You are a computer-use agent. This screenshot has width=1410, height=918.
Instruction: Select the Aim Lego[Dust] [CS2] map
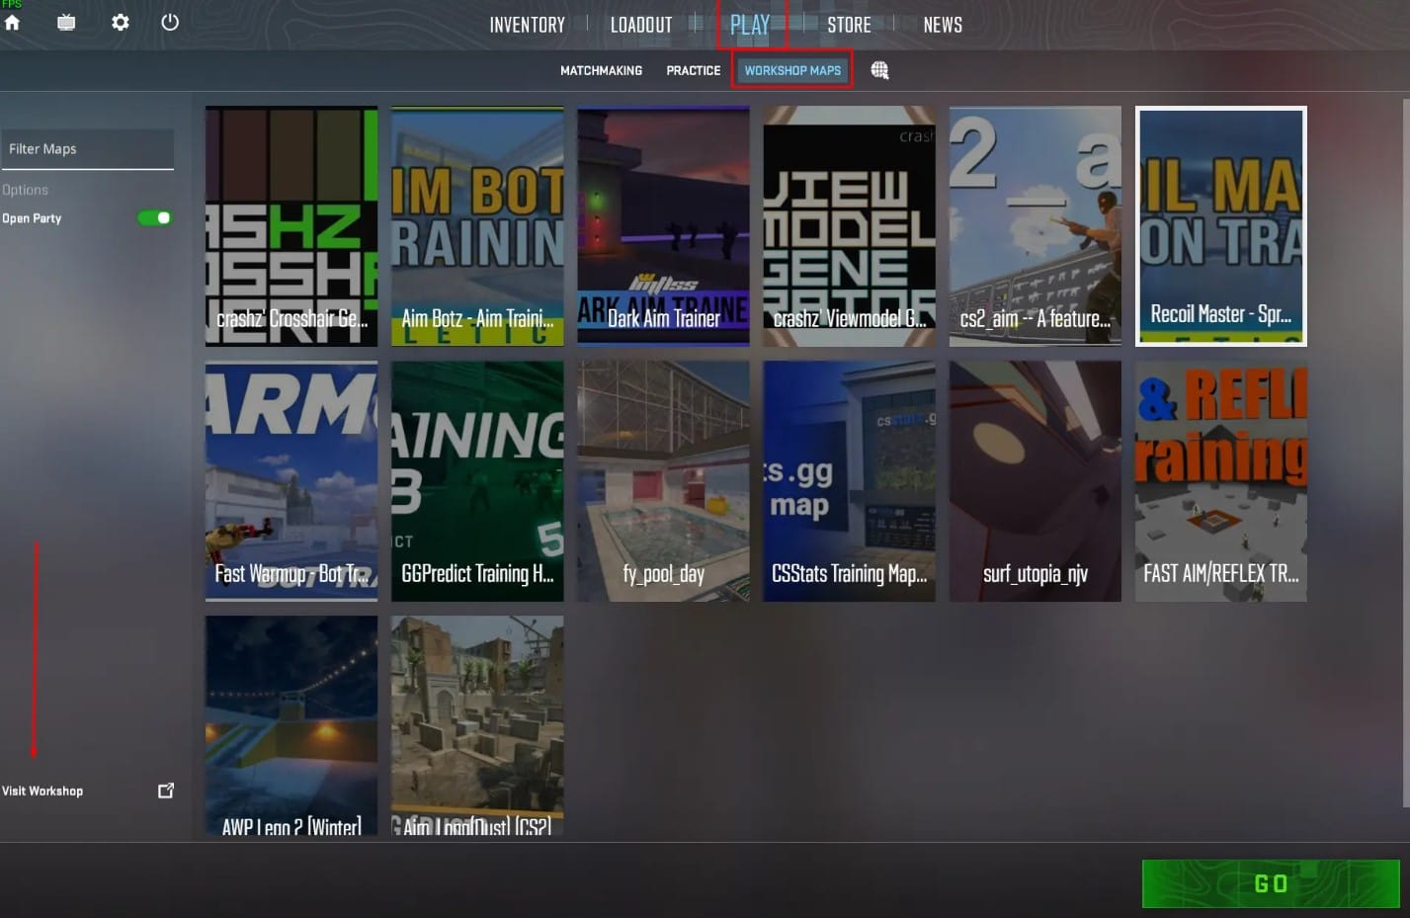click(x=477, y=726)
